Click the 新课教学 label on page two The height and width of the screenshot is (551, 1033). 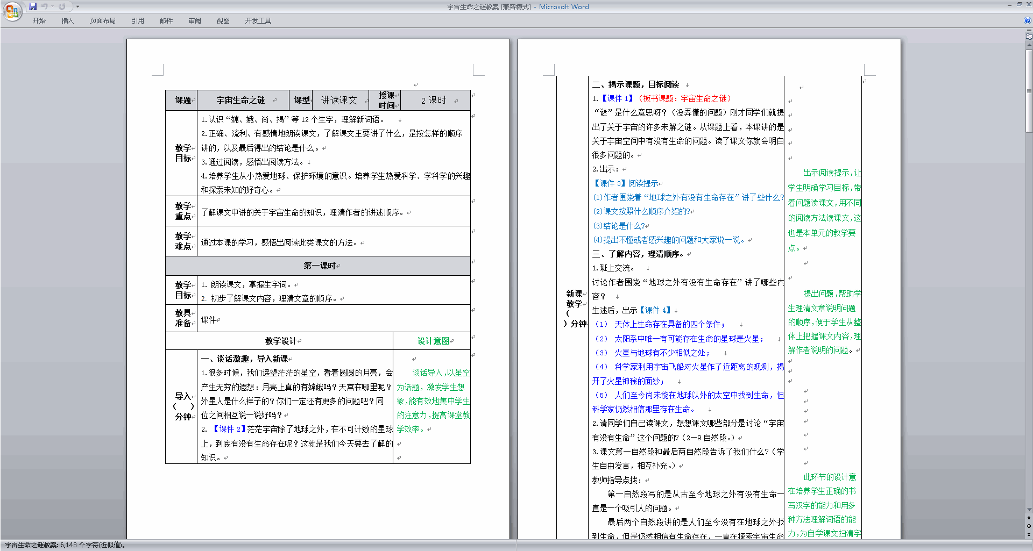tap(574, 299)
